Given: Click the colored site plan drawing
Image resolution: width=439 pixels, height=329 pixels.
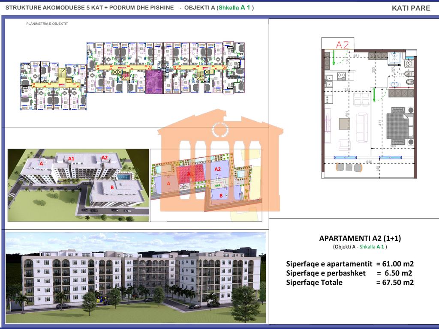Looking at the screenshot, I should point(206,185).
